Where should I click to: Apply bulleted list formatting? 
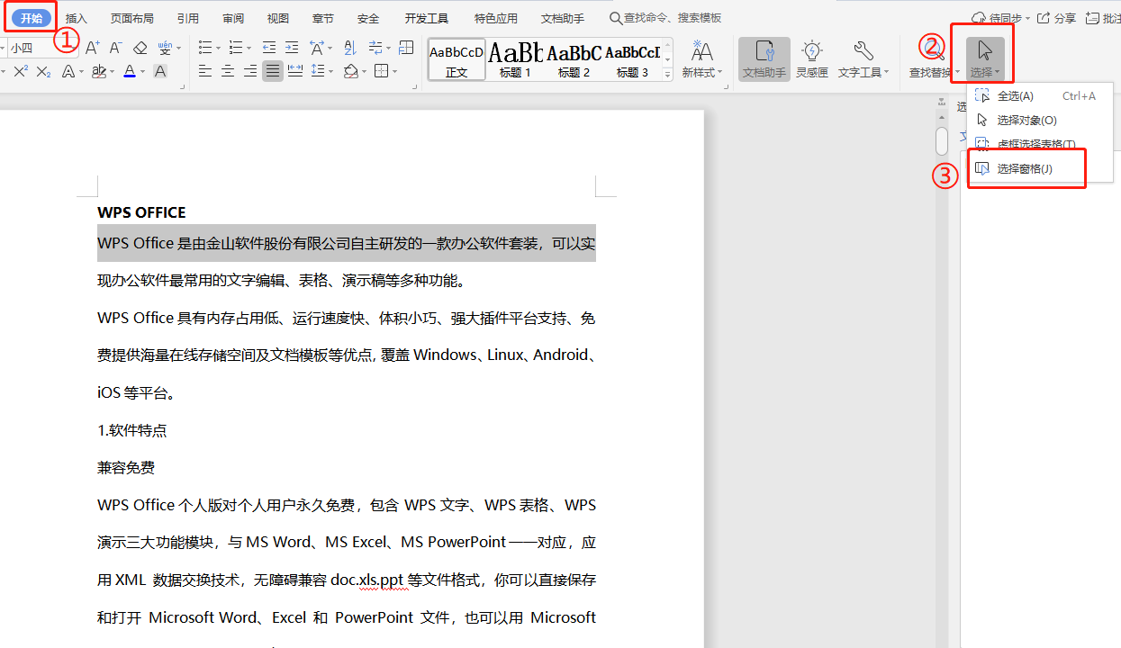coord(204,48)
